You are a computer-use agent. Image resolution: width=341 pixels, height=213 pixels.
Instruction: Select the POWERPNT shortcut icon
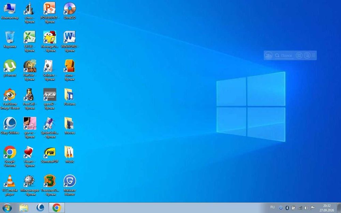pos(49,9)
